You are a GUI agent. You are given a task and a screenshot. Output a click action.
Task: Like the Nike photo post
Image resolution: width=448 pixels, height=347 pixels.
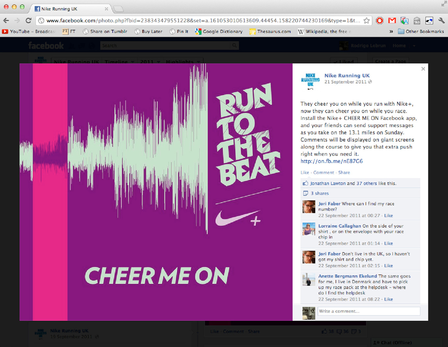pyautogui.click(x=305, y=173)
